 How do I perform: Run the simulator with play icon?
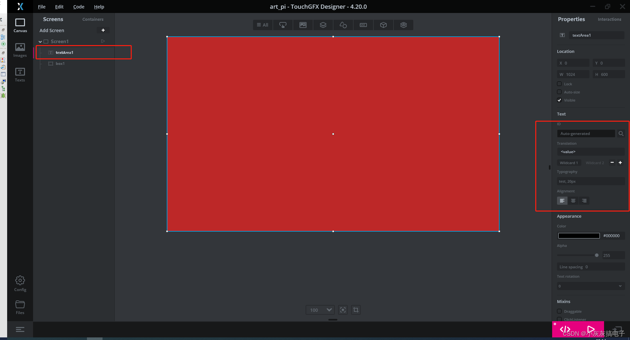coord(591,329)
